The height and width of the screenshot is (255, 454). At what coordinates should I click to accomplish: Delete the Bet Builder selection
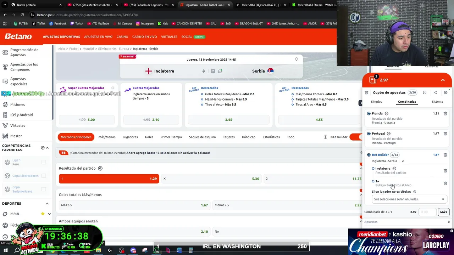[x=445, y=155]
